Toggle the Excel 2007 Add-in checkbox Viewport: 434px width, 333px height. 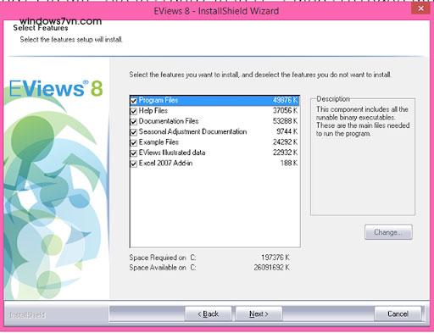[134, 164]
